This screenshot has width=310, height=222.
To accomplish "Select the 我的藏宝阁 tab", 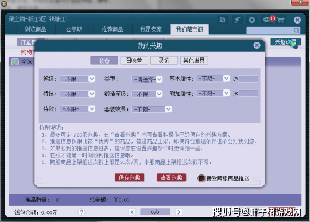I will (189, 29).
